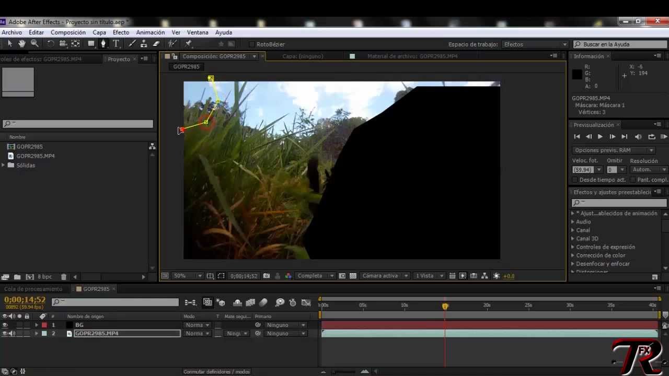Toggle the composition viewer lock icon

click(x=175, y=56)
